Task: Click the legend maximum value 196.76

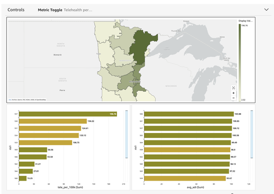Action: 245,26
